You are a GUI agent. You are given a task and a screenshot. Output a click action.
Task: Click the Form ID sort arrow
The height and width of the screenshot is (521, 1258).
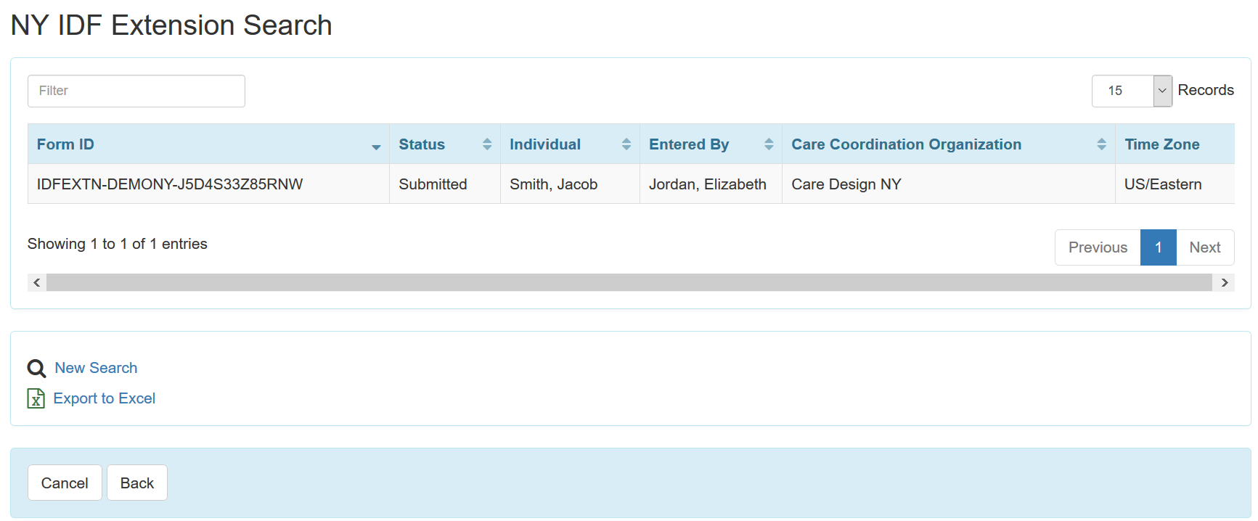(x=376, y=147)
